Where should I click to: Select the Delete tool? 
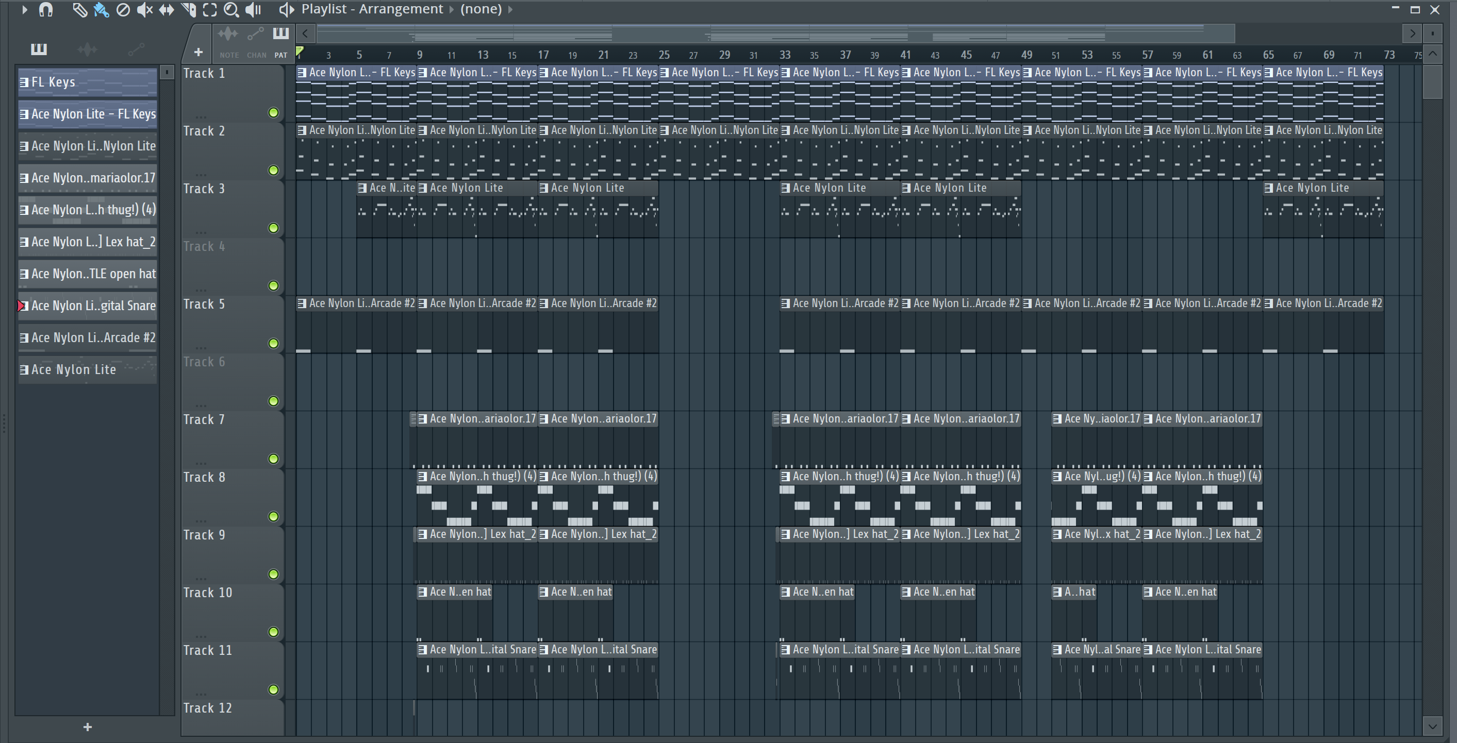(123, 9)
